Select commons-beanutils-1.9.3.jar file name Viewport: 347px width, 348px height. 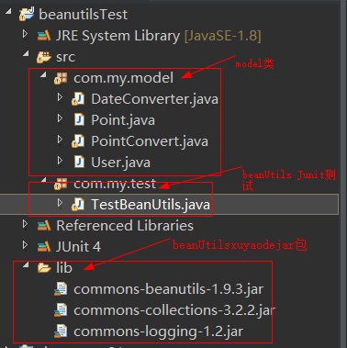coord(168,289)
